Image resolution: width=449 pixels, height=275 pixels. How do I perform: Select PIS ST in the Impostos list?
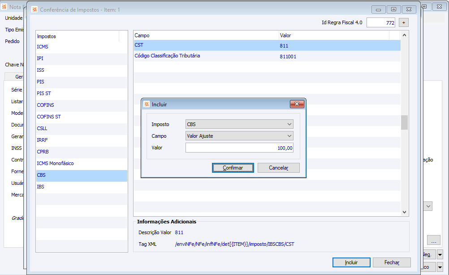tap(82, 93)
